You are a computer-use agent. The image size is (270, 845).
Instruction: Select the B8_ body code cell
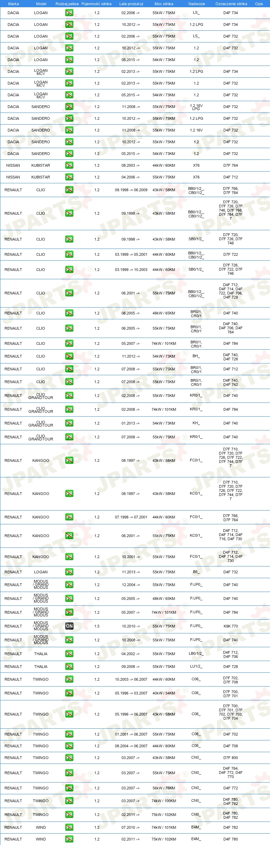pos(196,572)
